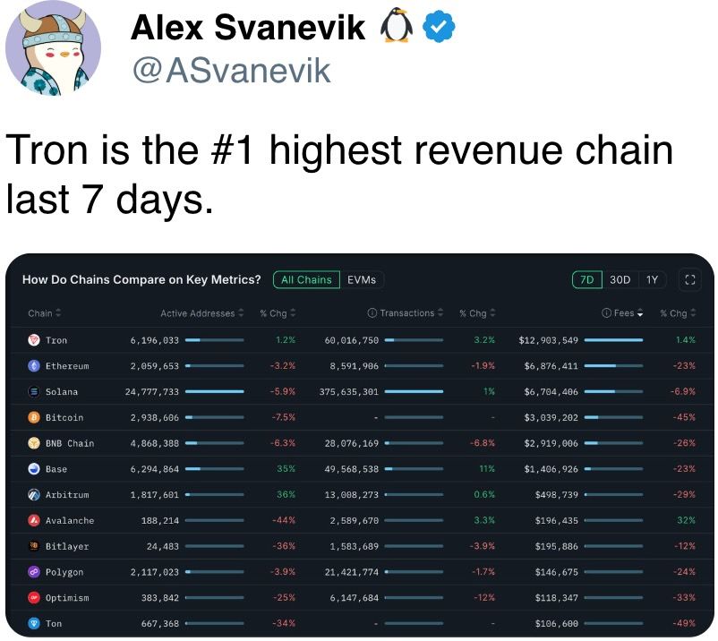Sort by the Chain column

pos(45,313)
